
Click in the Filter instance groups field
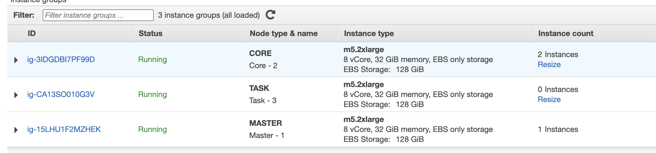(98, 15)
